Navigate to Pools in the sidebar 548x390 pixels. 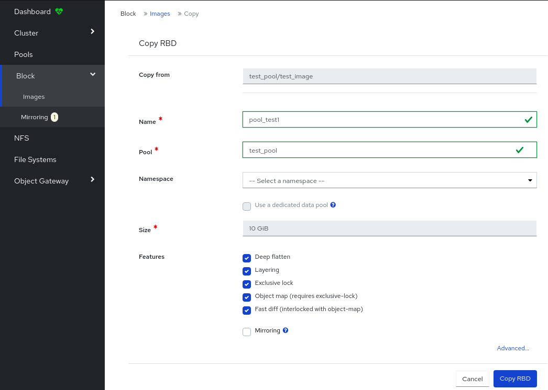click(24, 54)
